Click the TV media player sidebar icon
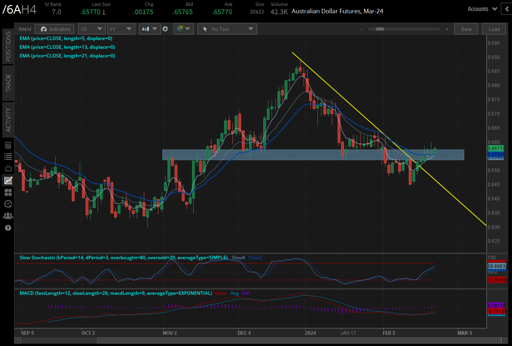 [x=8, y=168]
